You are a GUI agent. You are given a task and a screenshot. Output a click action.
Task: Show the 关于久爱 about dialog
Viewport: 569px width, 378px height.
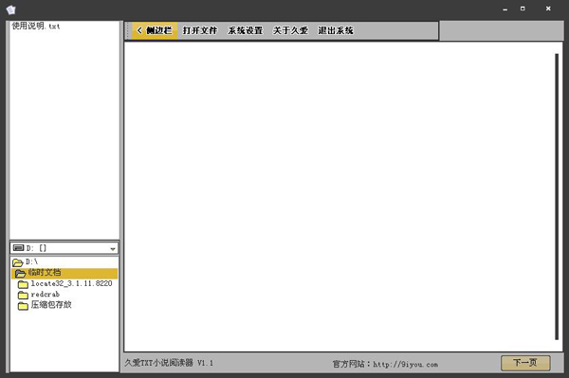(290, 30)
